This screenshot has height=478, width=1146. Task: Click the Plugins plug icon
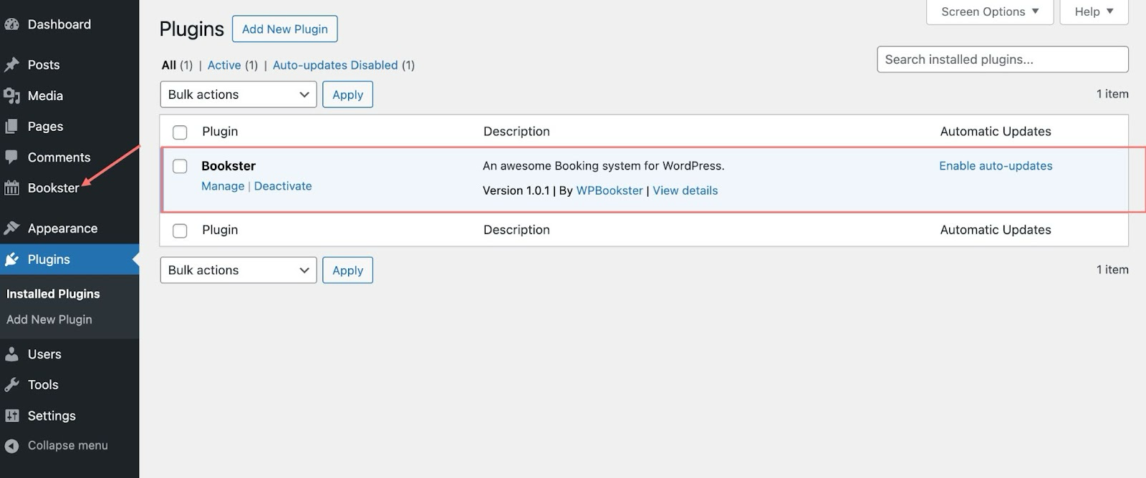pos(11,259)
